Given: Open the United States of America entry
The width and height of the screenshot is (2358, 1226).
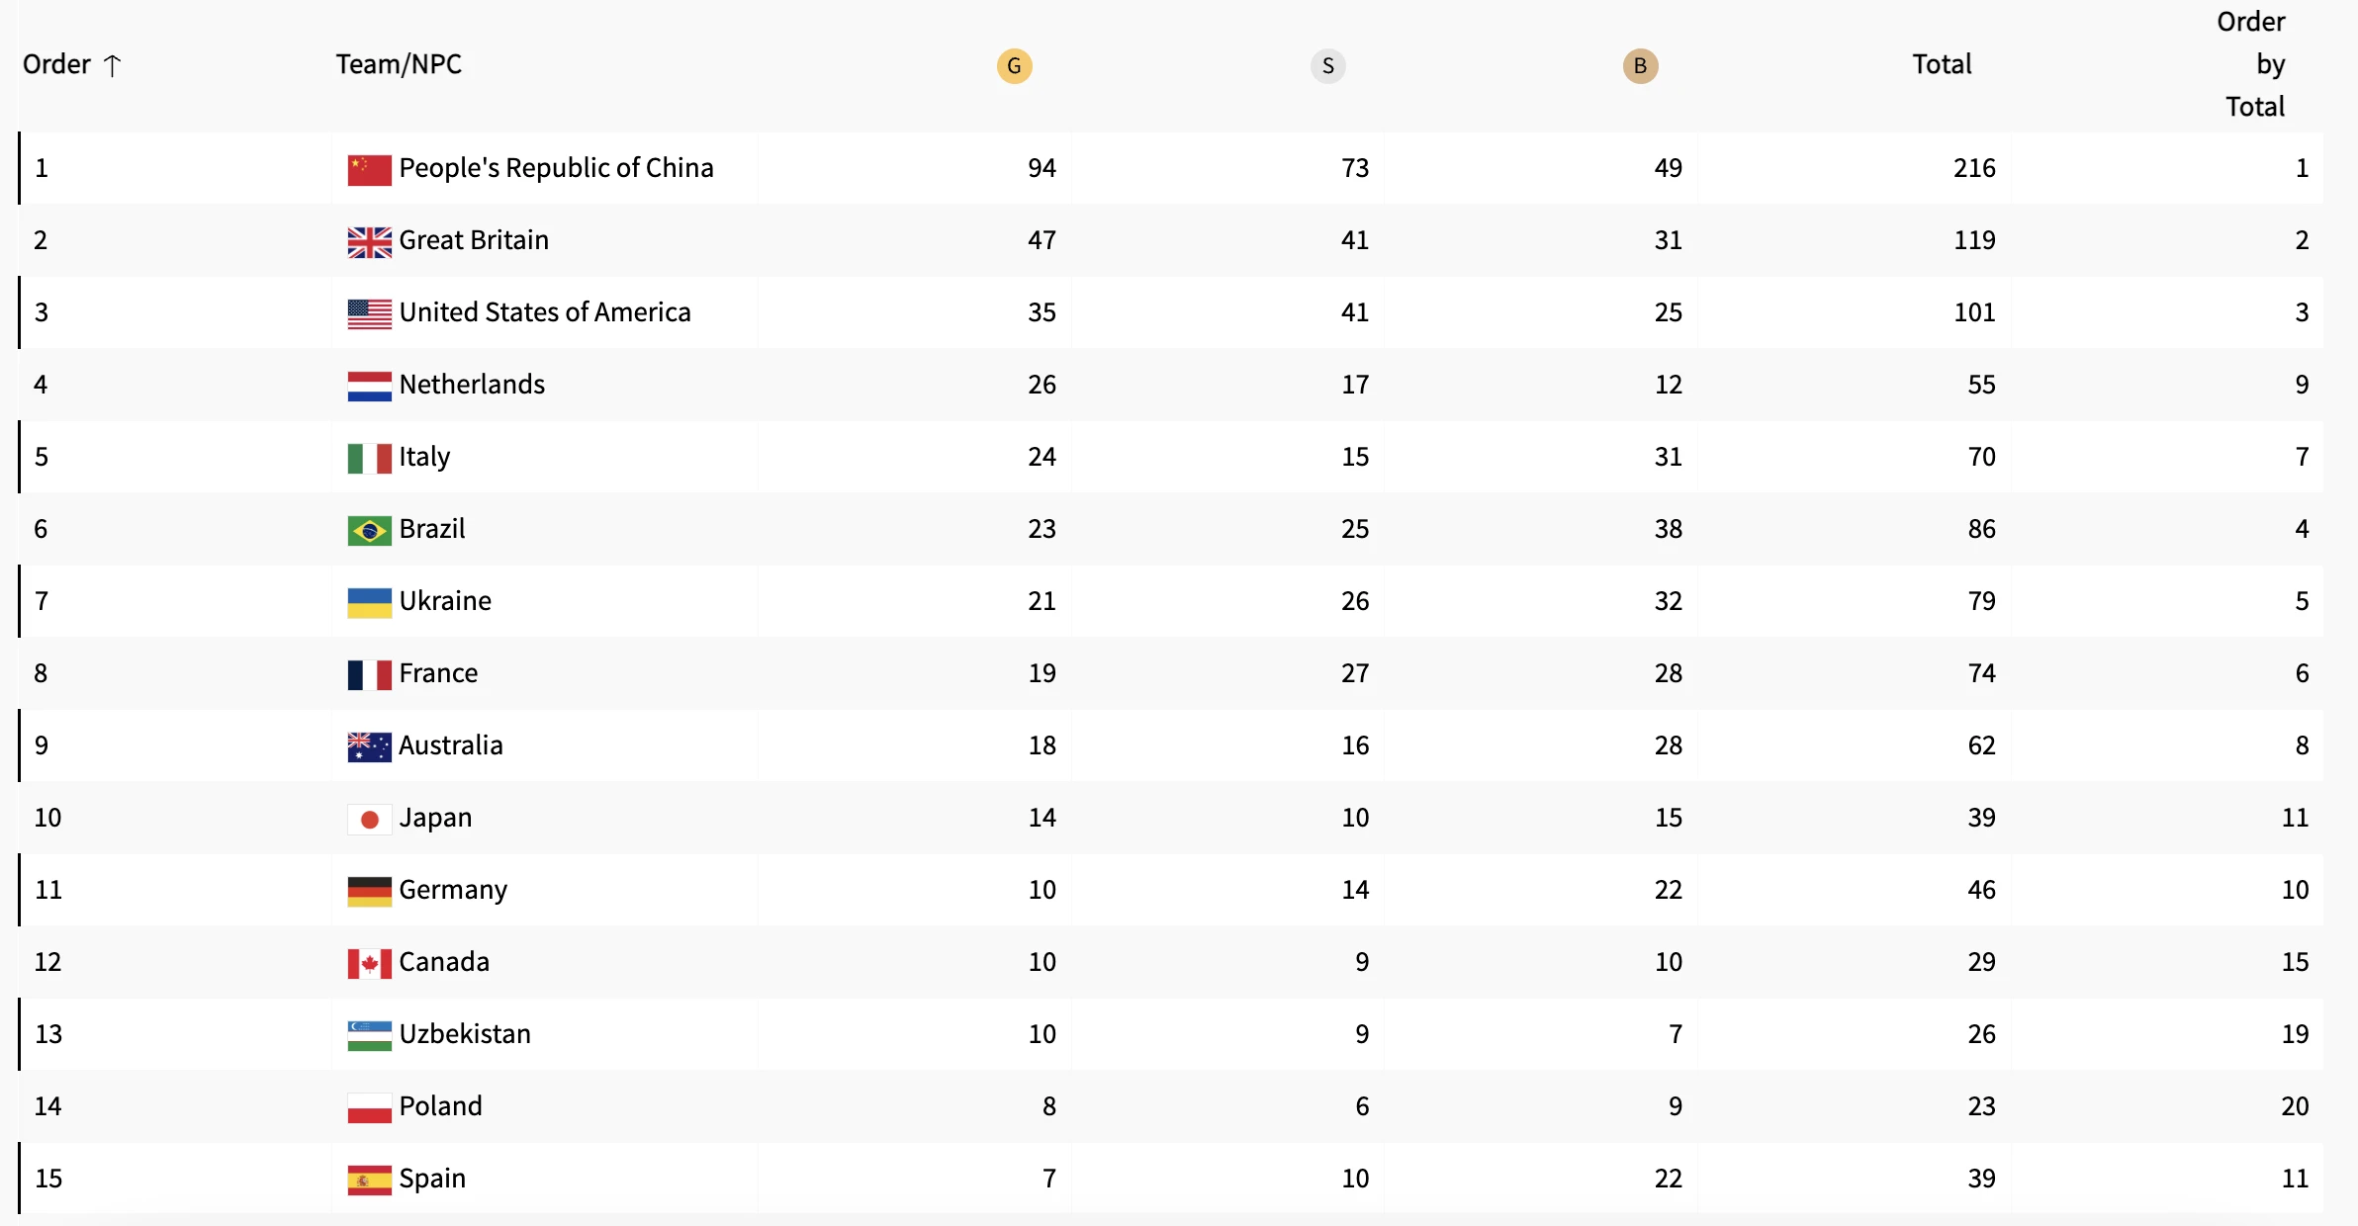Looking at the screenshot, I should tap(544, 312).
